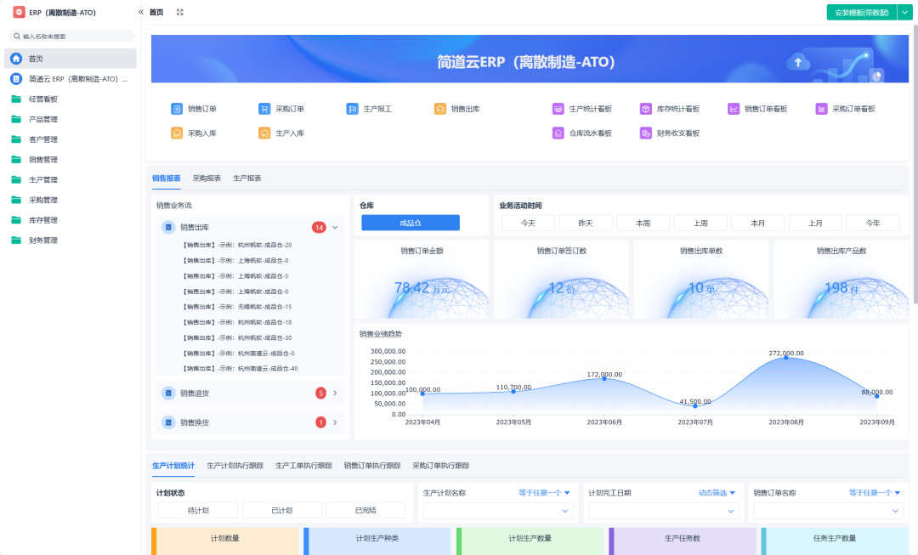Image resolution: width=918 pixels, height=555 pixels.
Task: Click the sidebar name search field
Action: (71, 37)
